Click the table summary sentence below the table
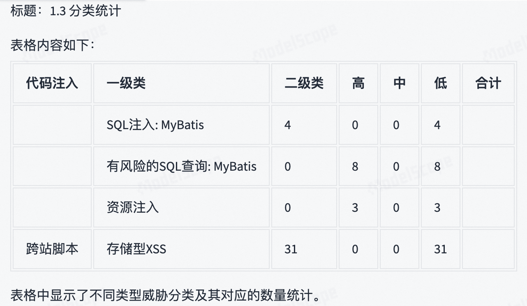Viewport: 527px width, 306px height. 164,295
